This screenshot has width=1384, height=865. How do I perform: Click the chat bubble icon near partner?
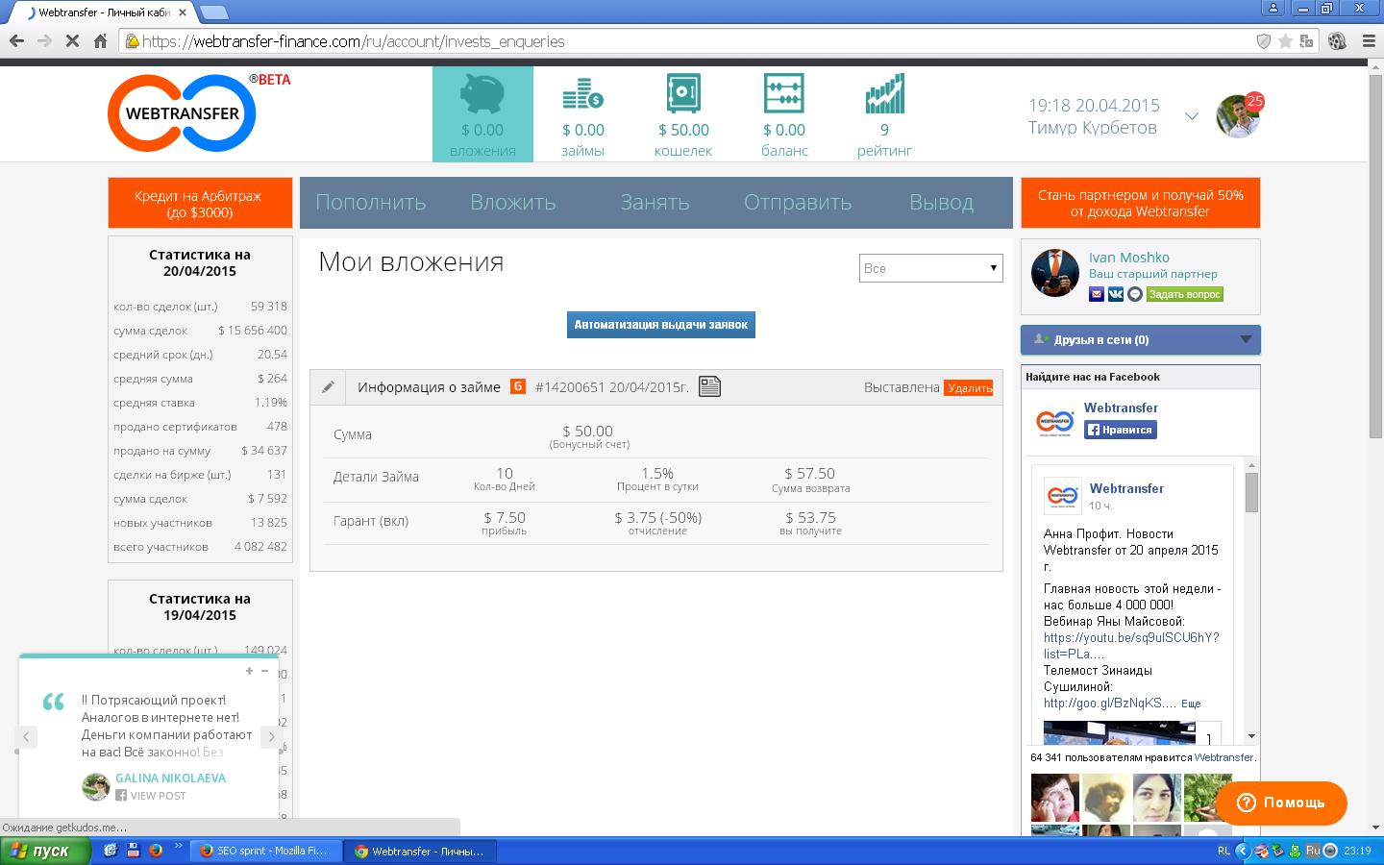[x=1135, y=294]
